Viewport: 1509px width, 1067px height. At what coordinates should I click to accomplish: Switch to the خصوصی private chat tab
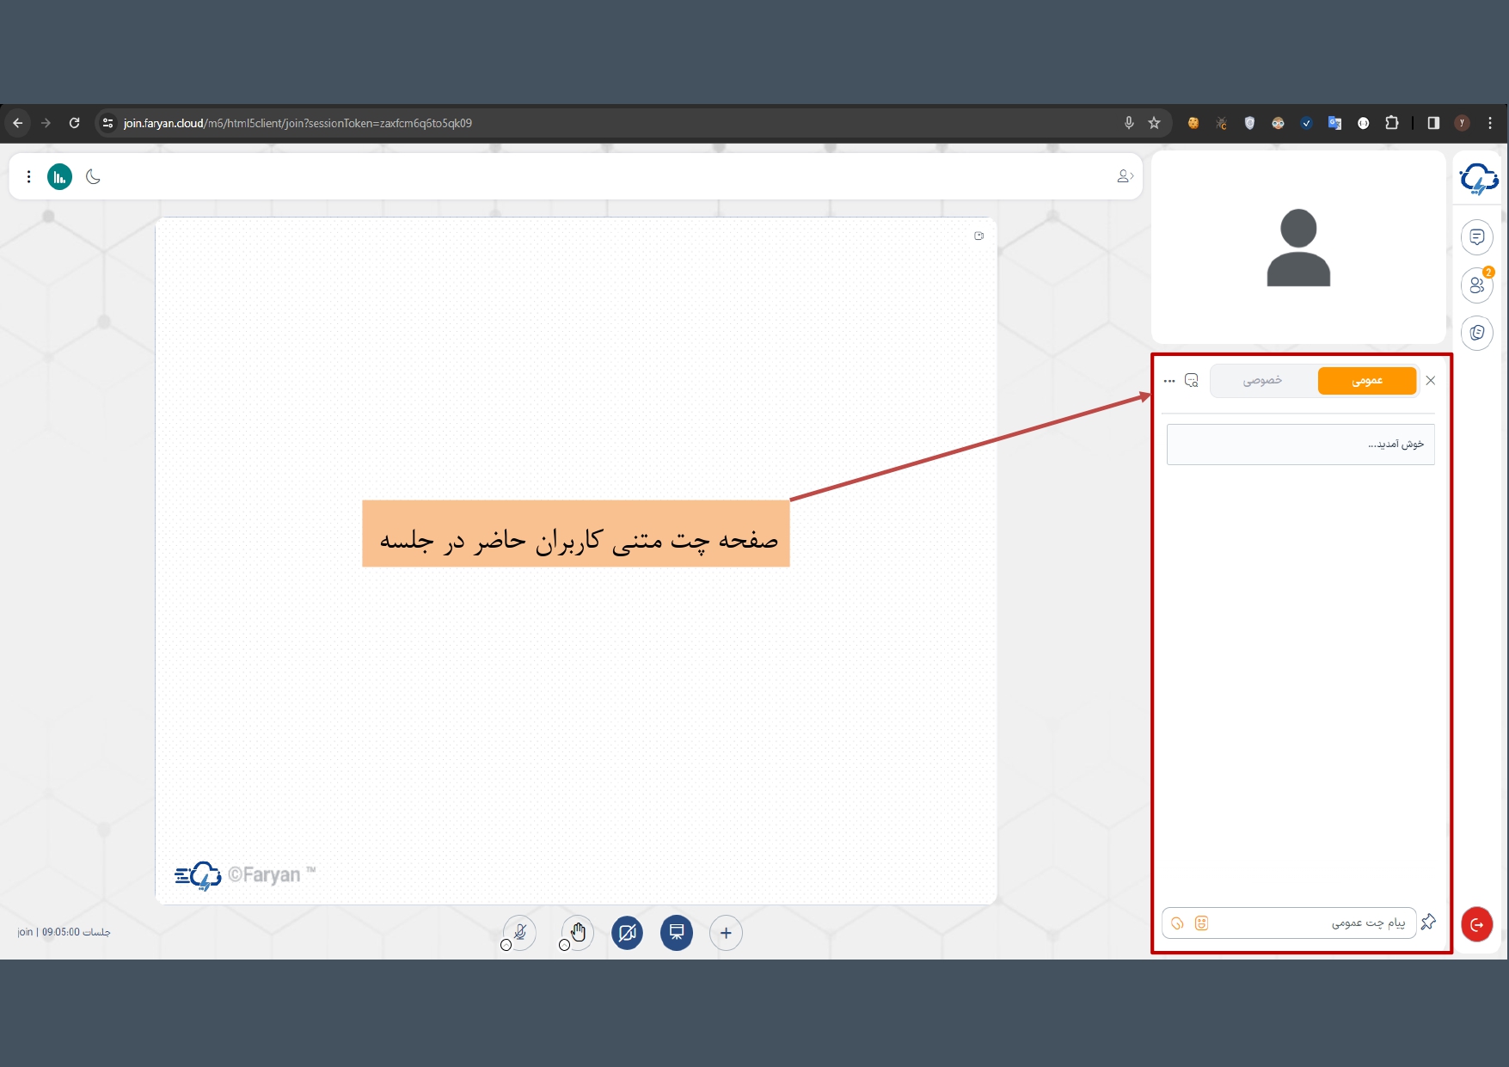tap(1261, 380)
